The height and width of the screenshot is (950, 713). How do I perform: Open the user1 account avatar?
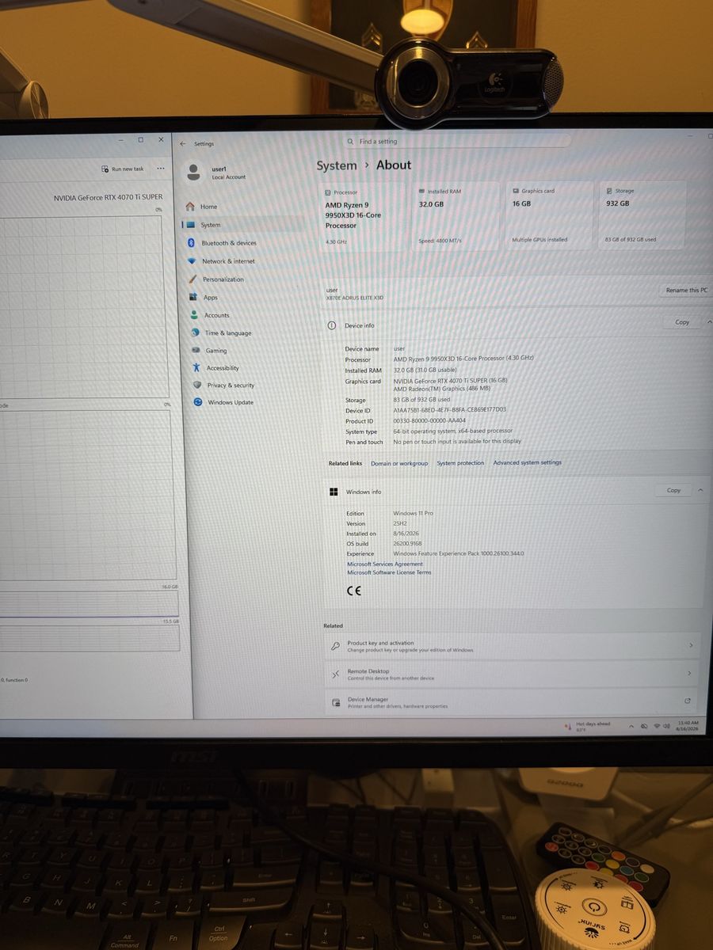[195, 172]
